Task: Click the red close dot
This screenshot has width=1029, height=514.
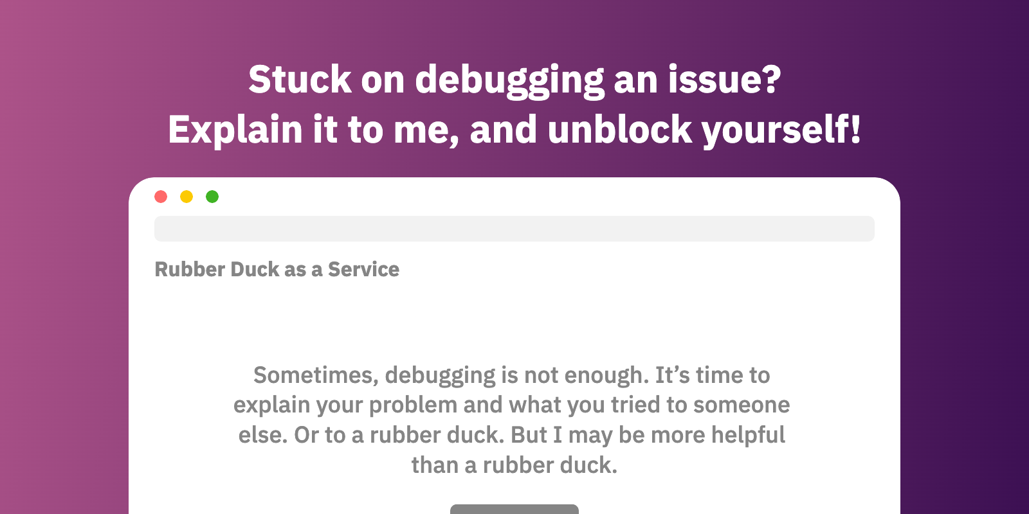Action: tap(161, 197)
